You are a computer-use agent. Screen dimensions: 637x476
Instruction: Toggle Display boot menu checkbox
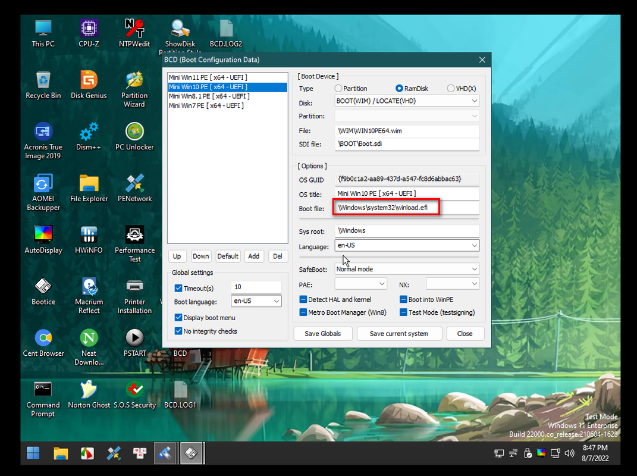click(x=178, y=318)
